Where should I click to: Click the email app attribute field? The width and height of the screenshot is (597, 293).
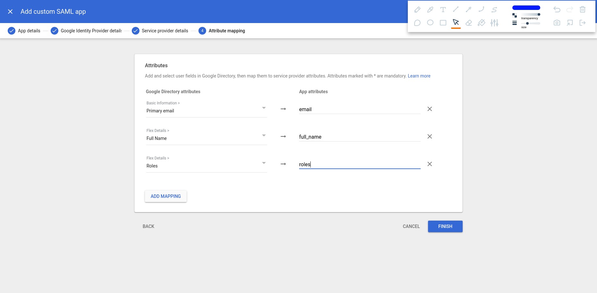click(360, 109)
